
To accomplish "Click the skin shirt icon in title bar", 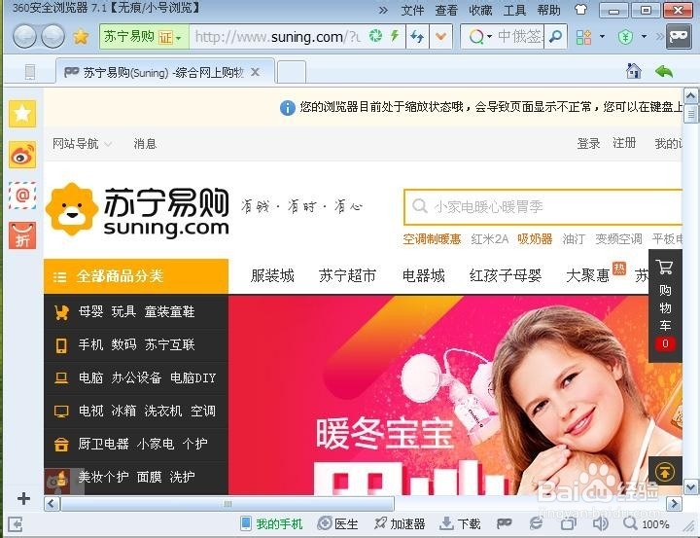I will (x=580, y=9).
